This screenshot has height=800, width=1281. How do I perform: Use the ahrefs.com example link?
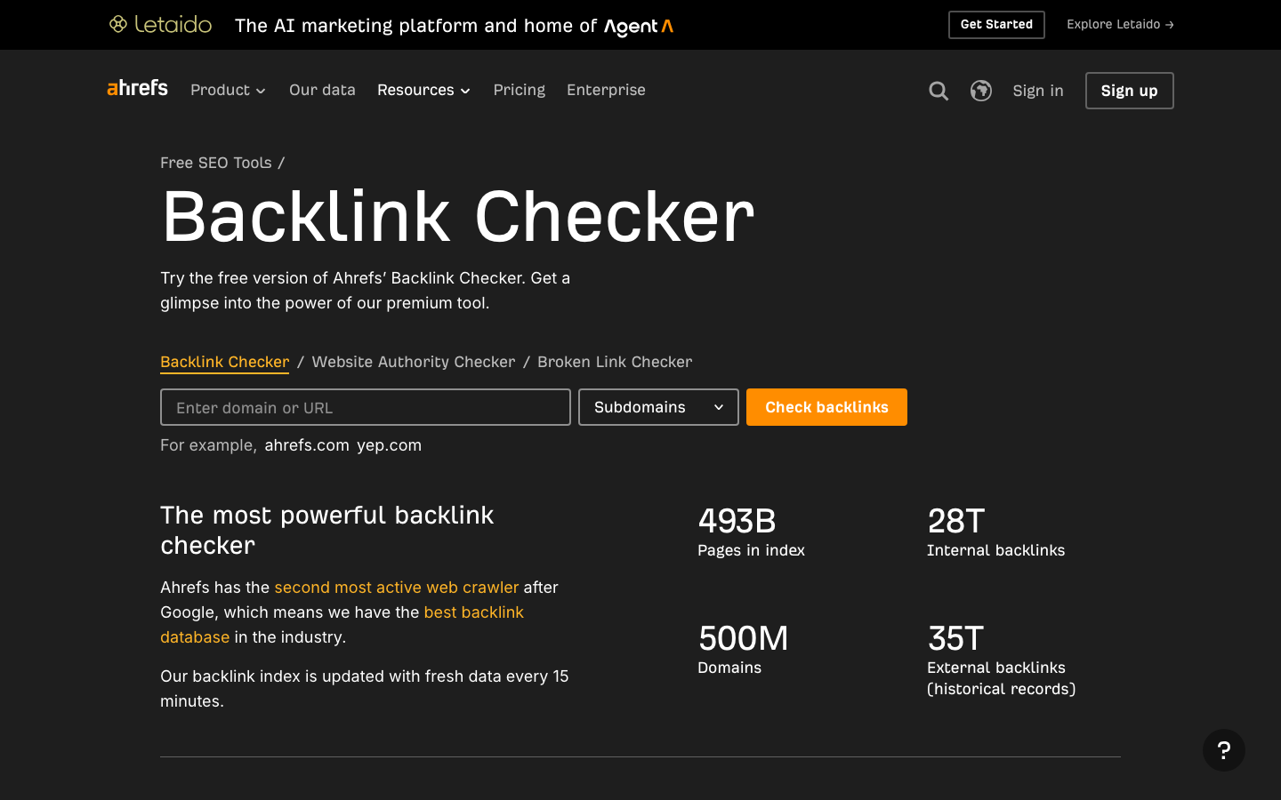pyautogui.click(x=307, y=445)
